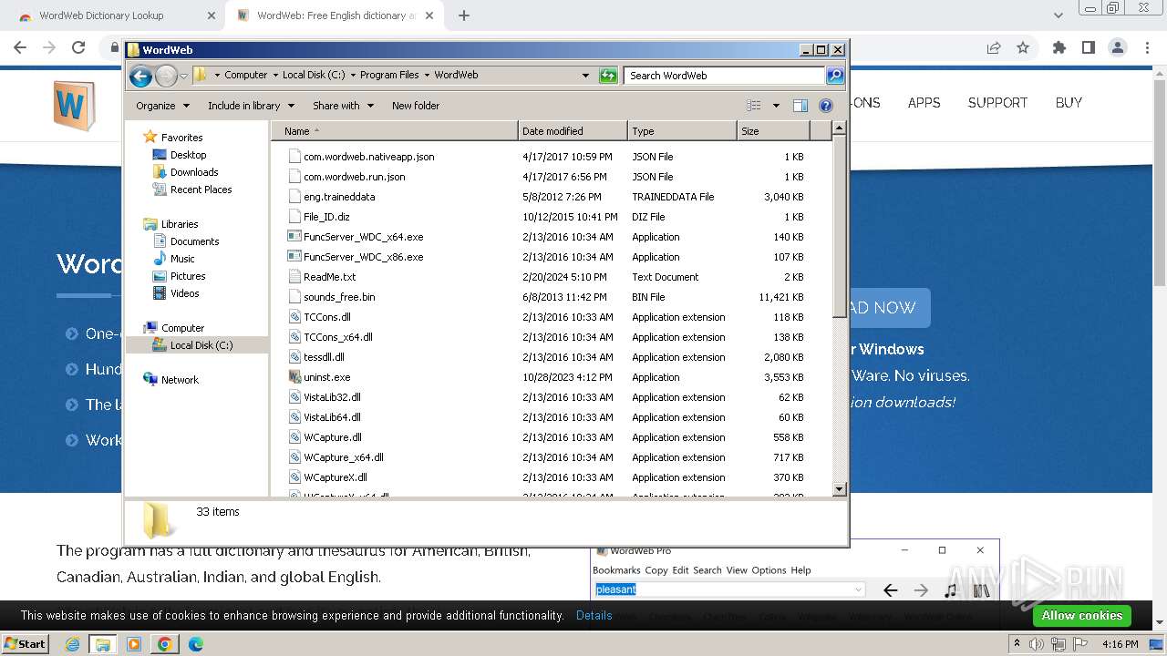Open the Pictures library
The image size is (1167, 656).
pos(188,276)
